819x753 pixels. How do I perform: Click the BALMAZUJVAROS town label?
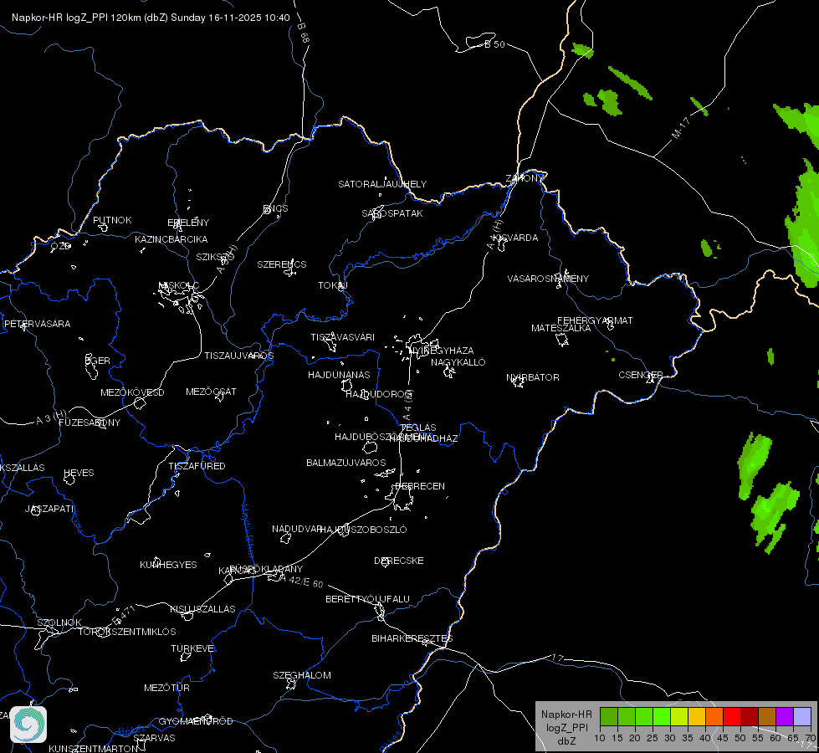coord(346,463)
